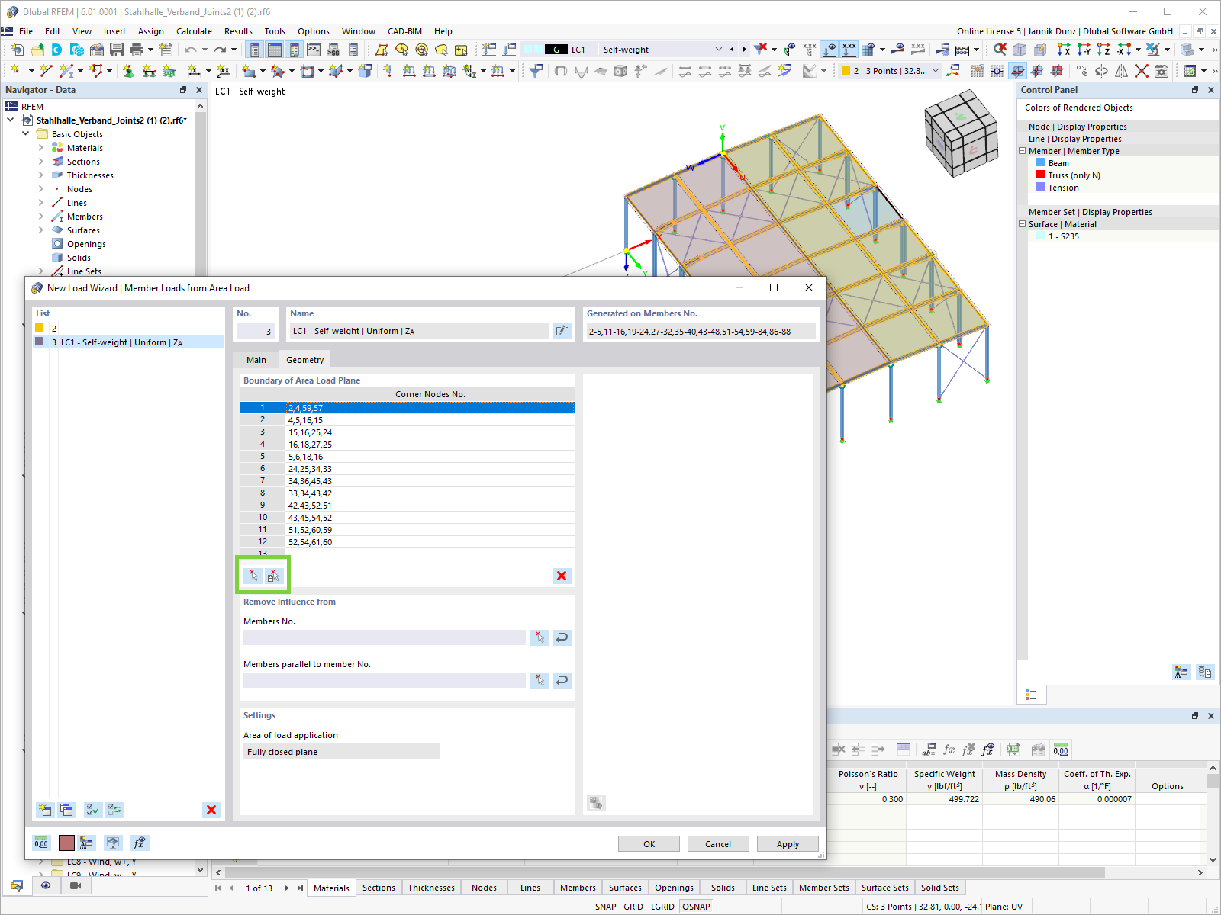The image size is (1221, 915).
Task: Click the Apply button
Action: coord(788,843)
